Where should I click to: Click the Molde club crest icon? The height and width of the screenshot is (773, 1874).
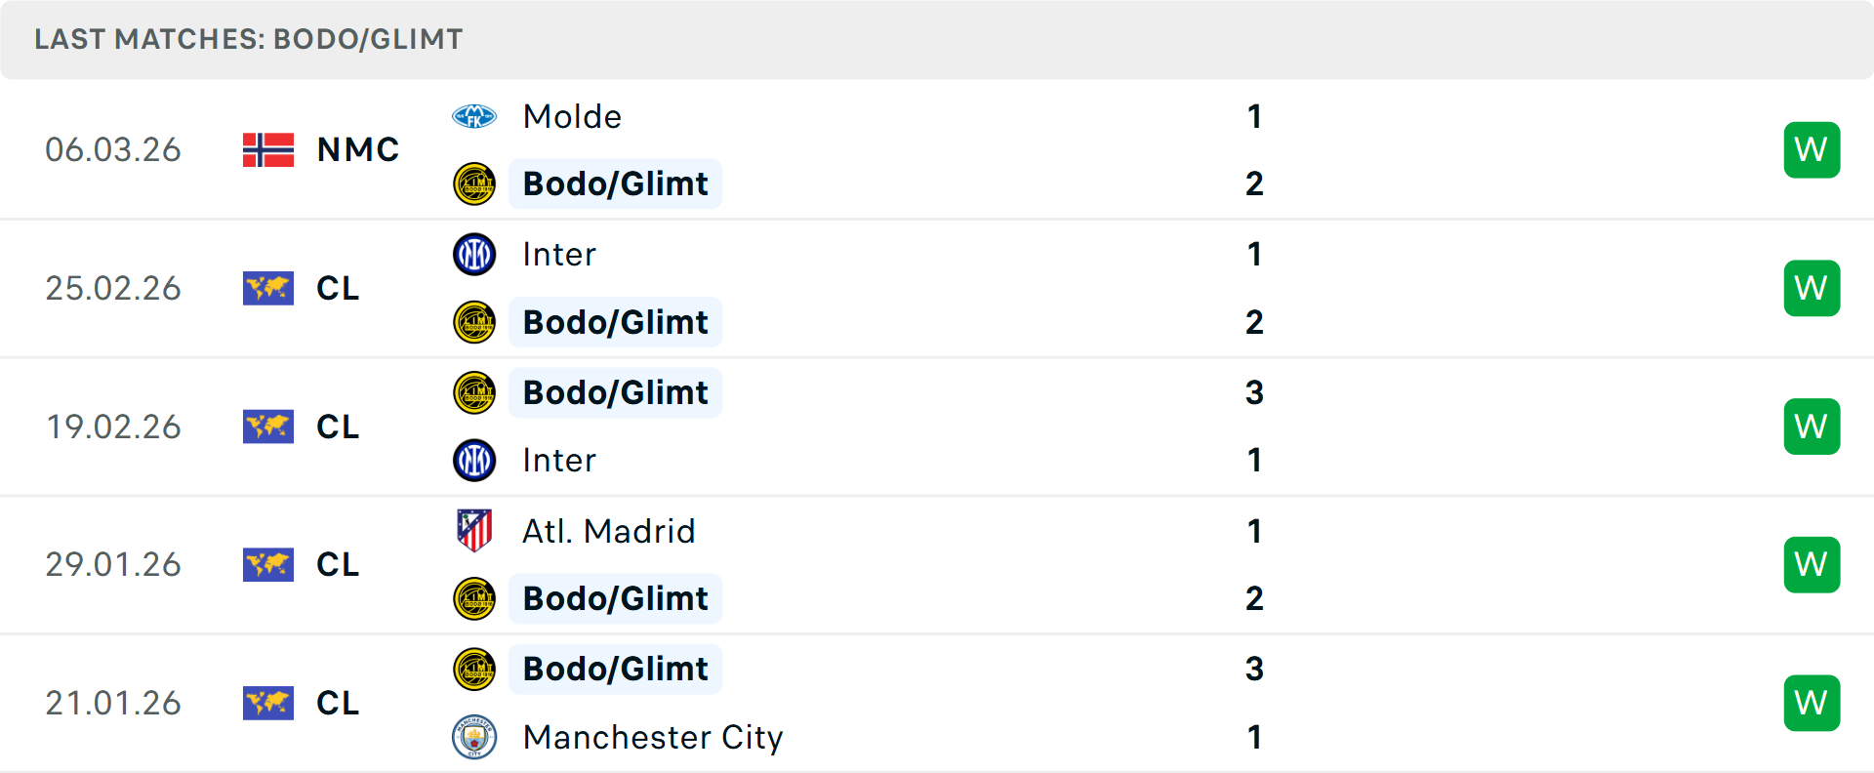pyautogui.click(x=474, y=115)
